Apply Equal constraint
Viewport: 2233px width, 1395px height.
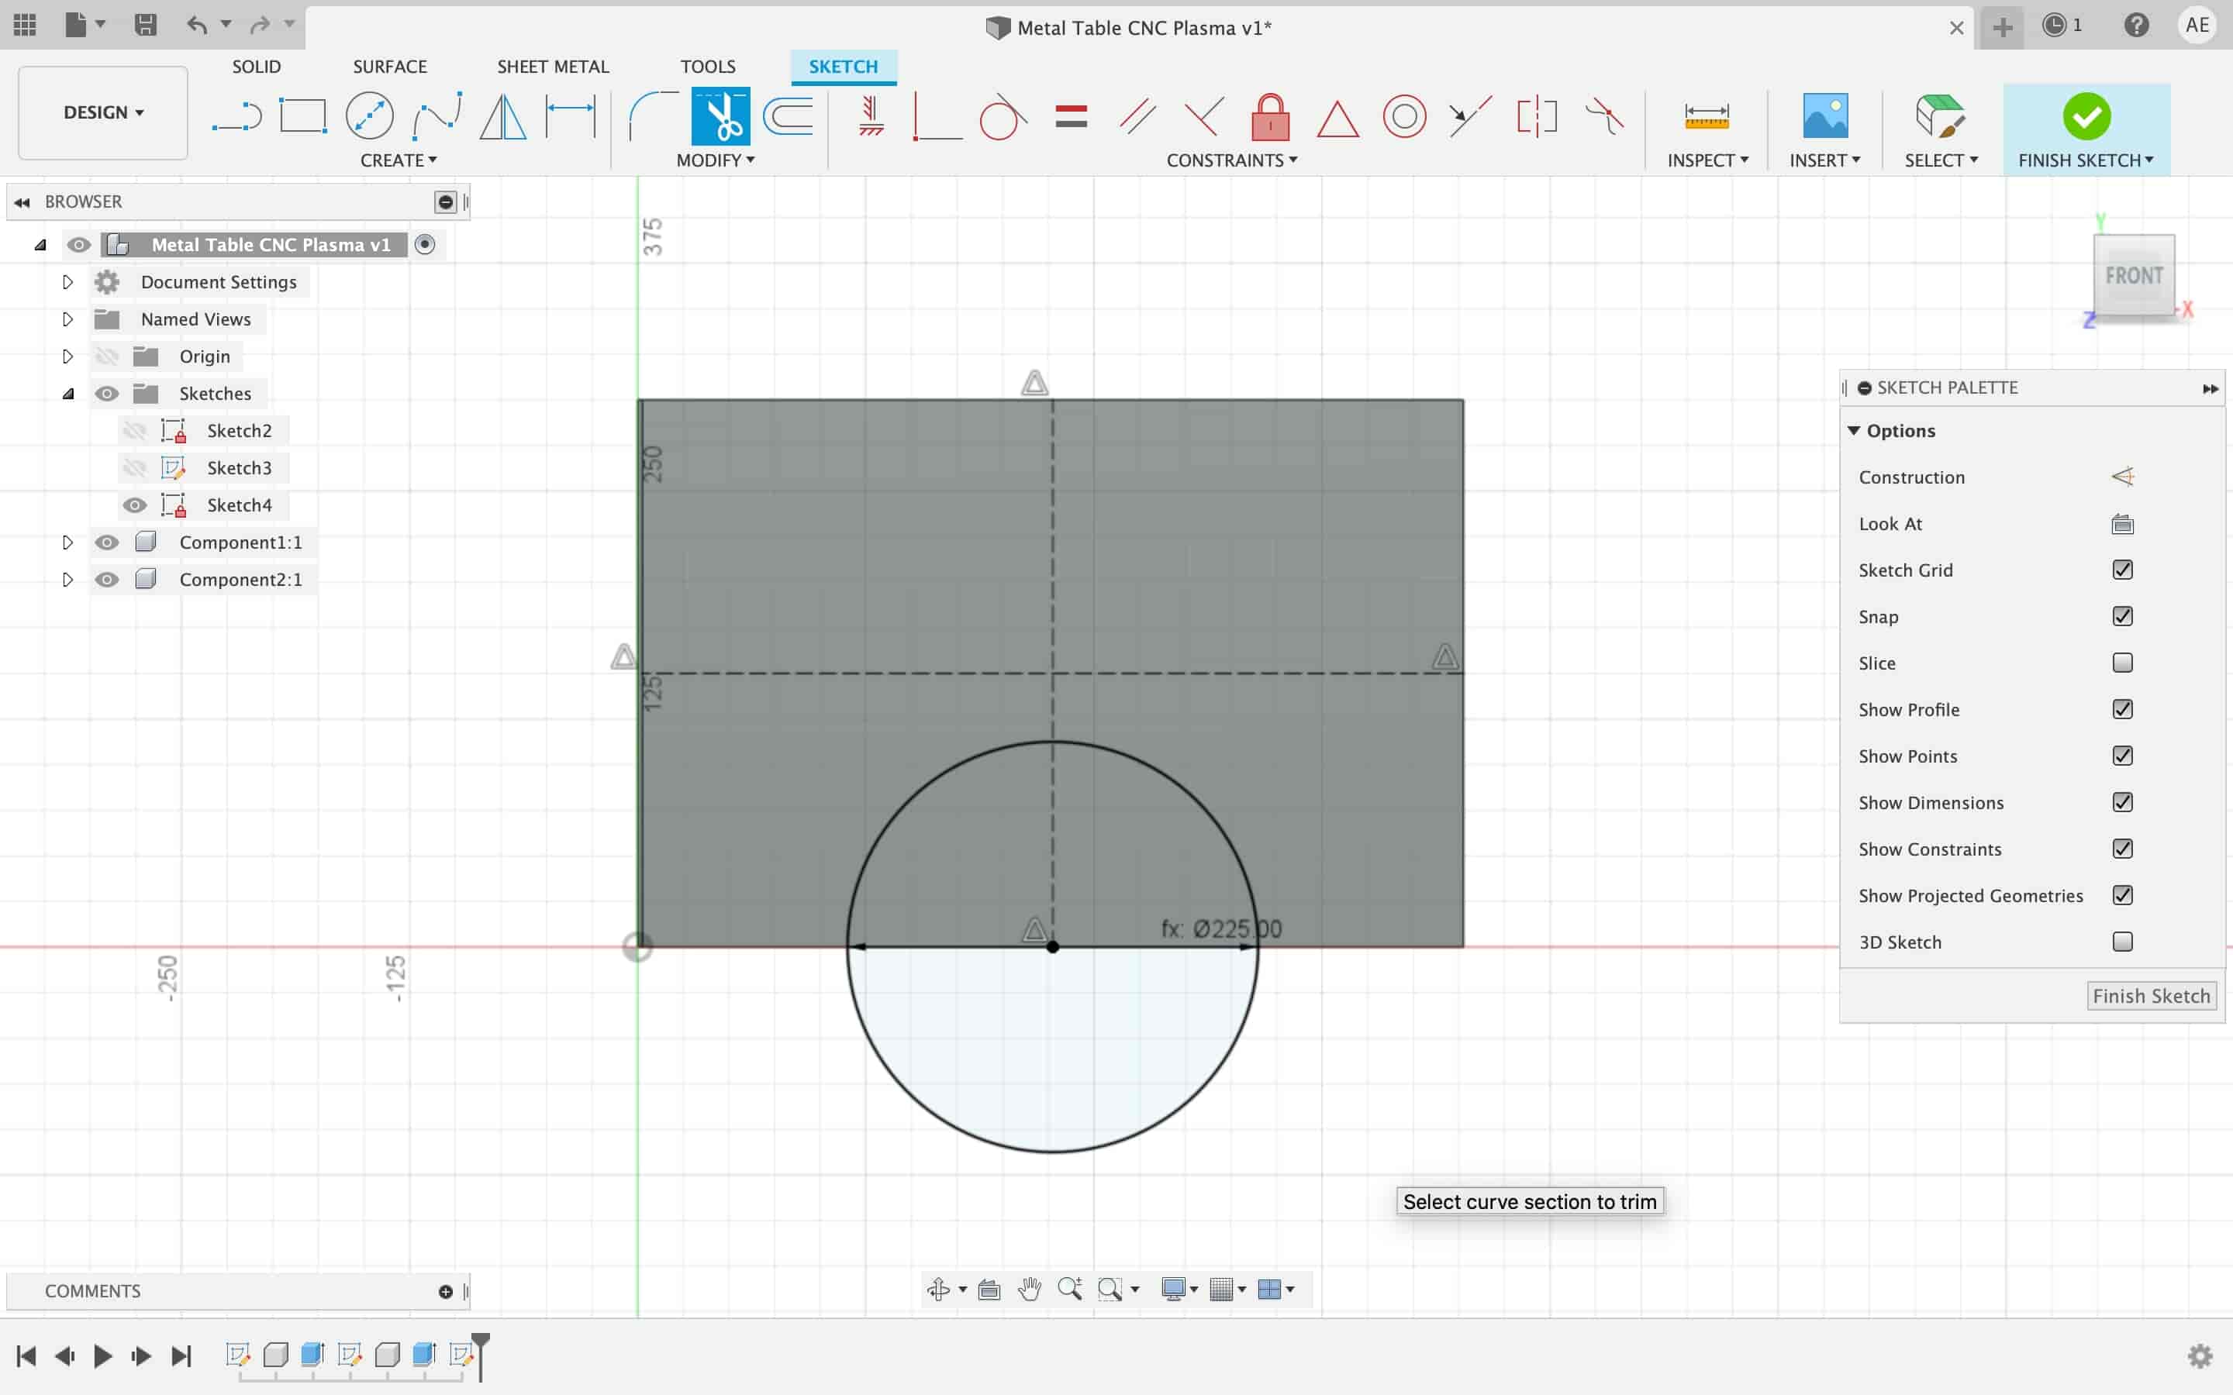click(x=1072, y=116)
